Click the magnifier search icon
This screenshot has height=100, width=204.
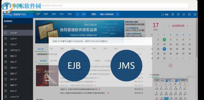click(117, 14)
